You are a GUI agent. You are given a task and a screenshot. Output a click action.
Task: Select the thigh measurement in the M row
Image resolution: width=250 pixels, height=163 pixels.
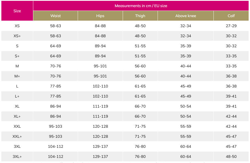pos(140,66)
